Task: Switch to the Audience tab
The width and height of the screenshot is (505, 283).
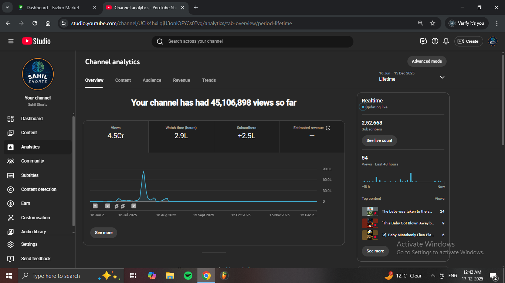Action: coord(152,80)
